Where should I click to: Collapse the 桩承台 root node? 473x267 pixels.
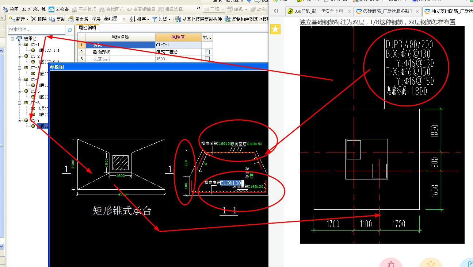tap(12, 39)
